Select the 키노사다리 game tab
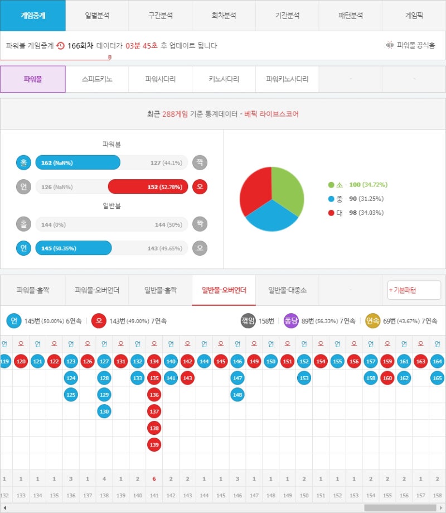This screenshot has height=513, width=446. (224, 79)
